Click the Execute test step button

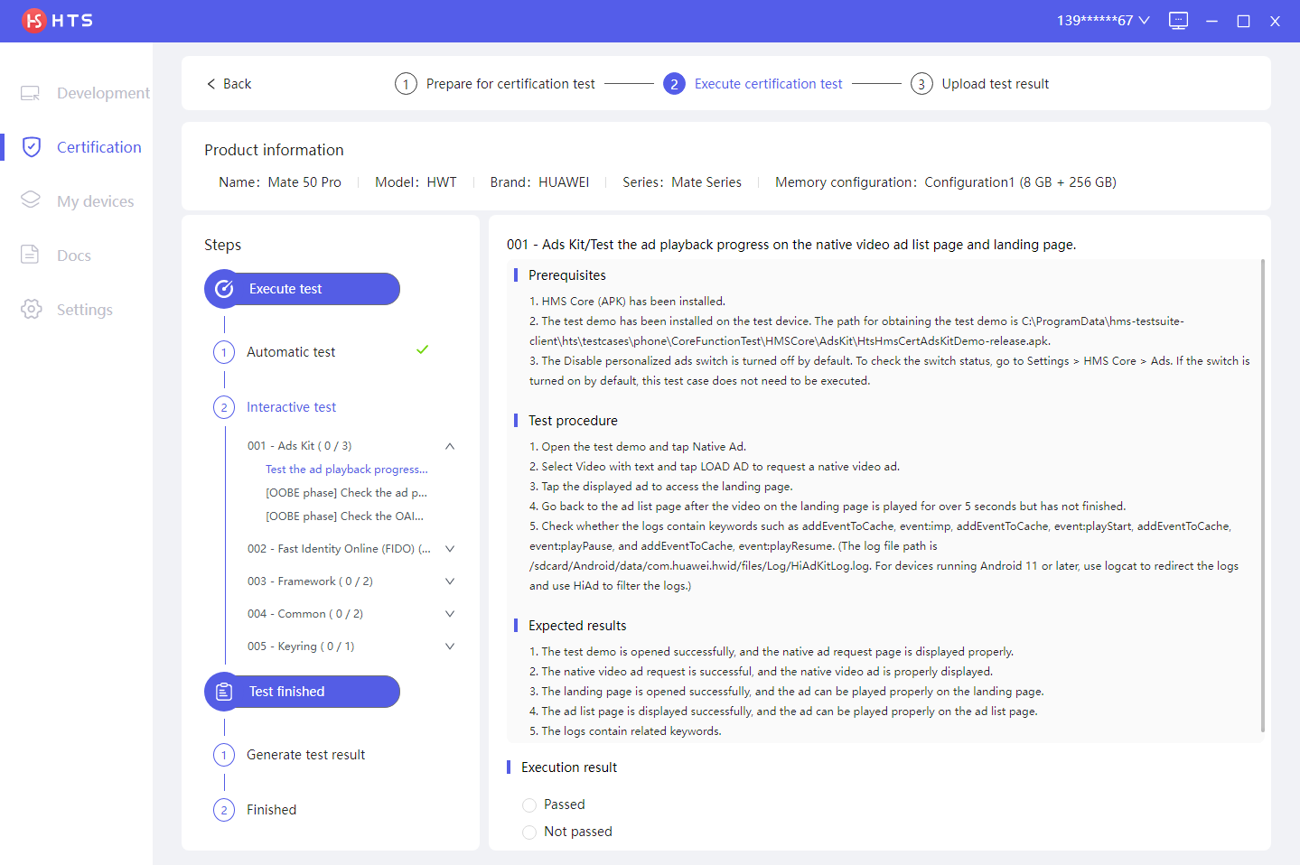click(x=302, y=289)
